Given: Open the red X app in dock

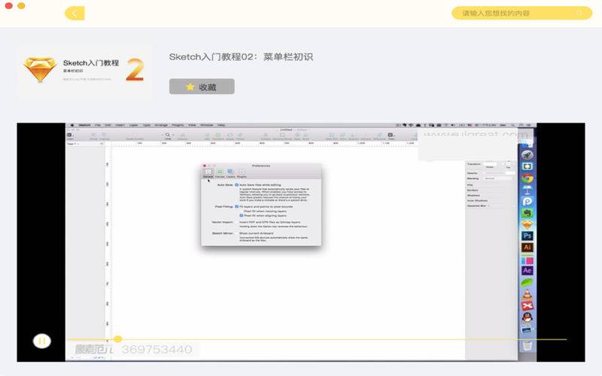Looking at the screenshot, I should pos(528,306).
